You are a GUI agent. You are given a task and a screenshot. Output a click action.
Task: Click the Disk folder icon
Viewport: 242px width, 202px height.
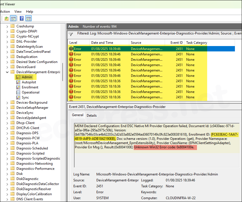tap(12, 173)
